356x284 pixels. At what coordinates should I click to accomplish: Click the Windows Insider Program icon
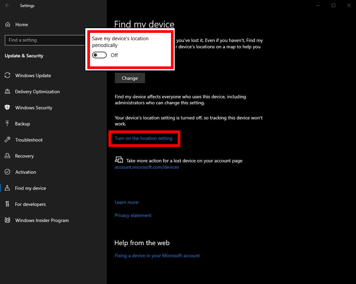click(7, 220)
